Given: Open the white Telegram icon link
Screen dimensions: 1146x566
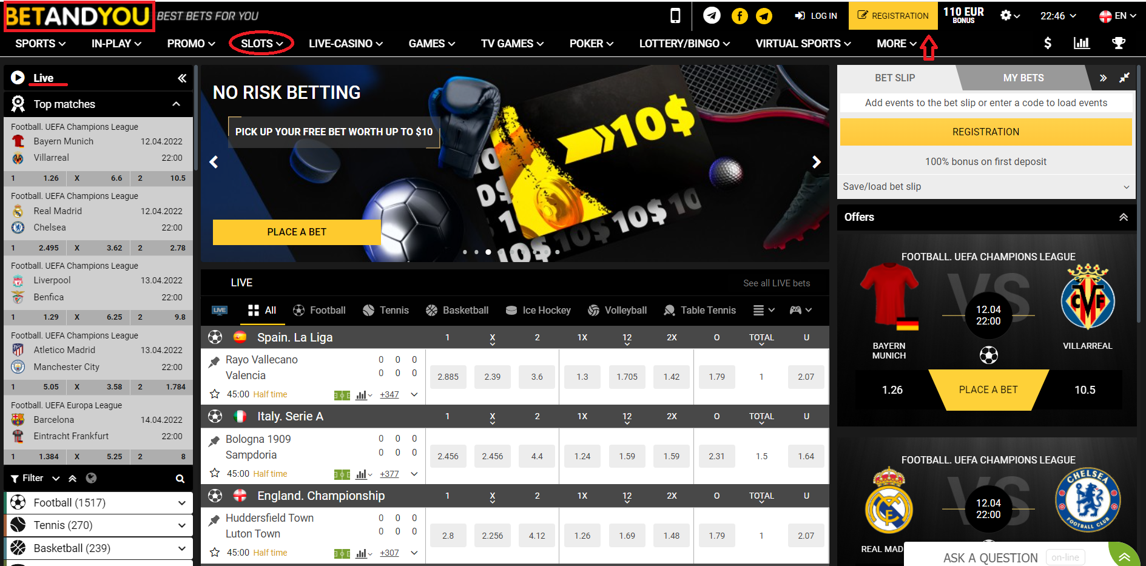Looking at the screenshot, I should pos(712,16).
